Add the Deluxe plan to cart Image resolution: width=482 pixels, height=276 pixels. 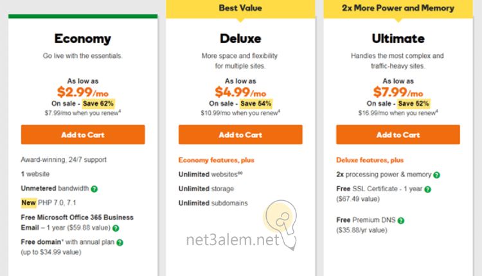tap(240, 135)
